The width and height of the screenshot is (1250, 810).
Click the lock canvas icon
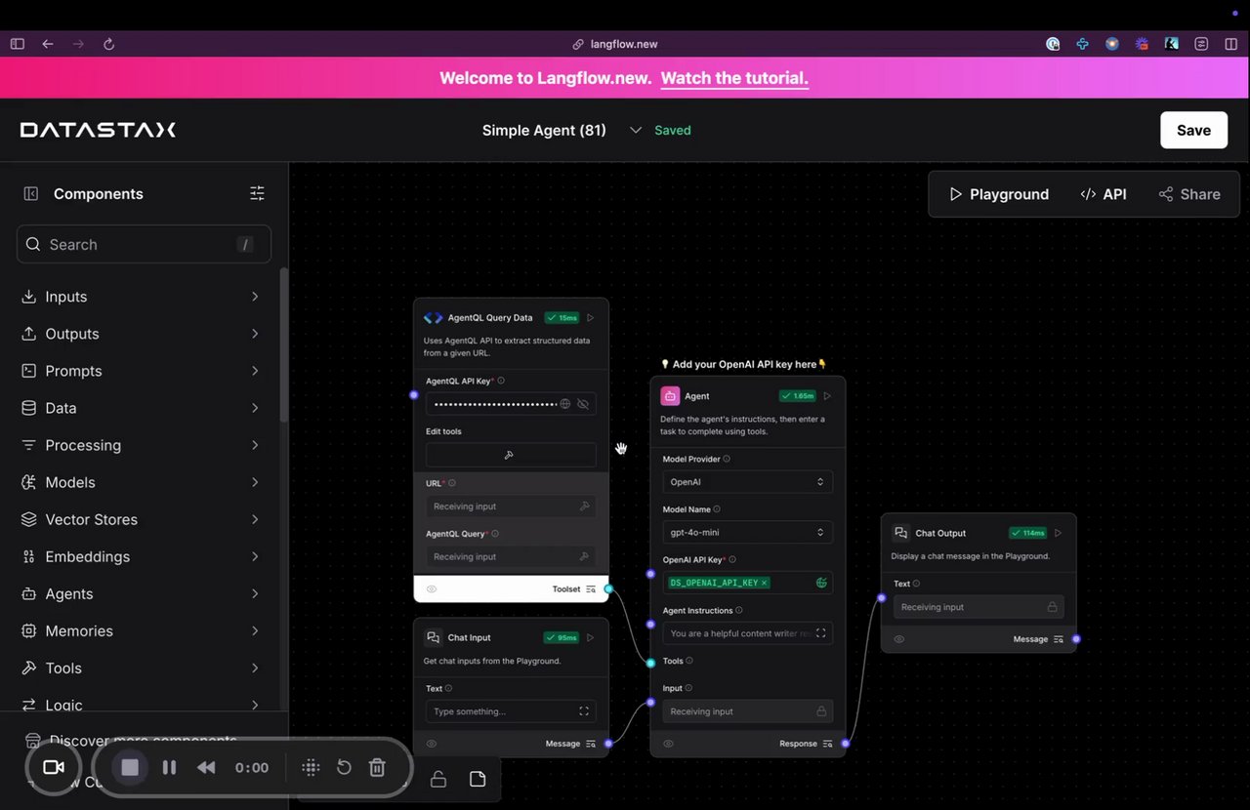pyautogui.click(x=438, y=779)
